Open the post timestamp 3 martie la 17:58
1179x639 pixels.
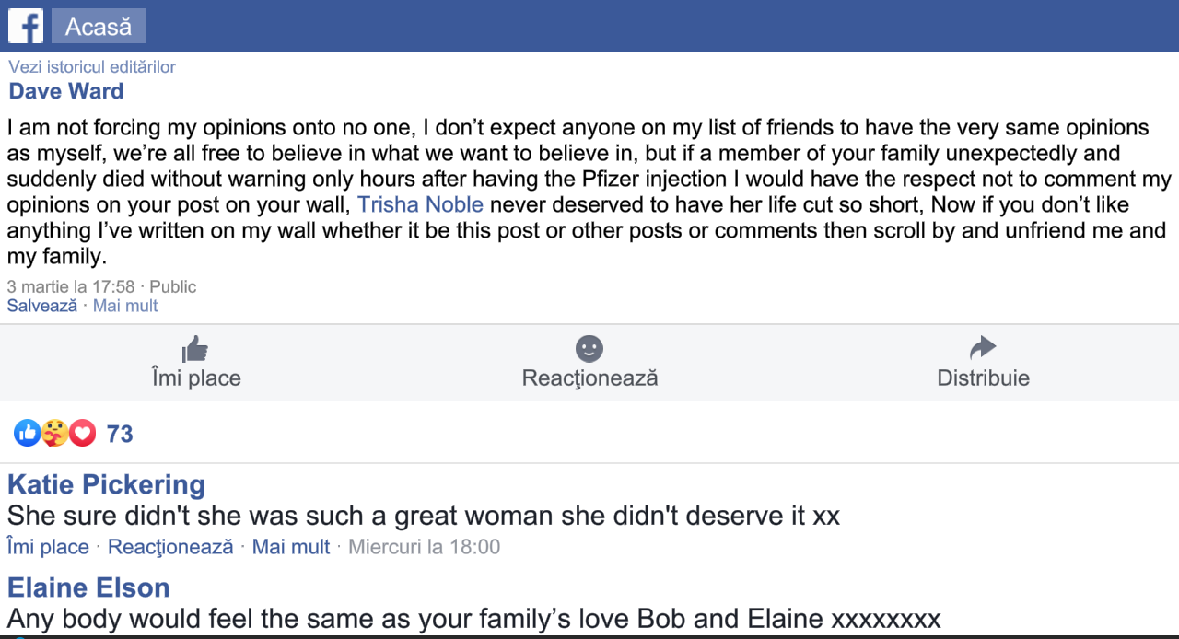click(71, 287)
